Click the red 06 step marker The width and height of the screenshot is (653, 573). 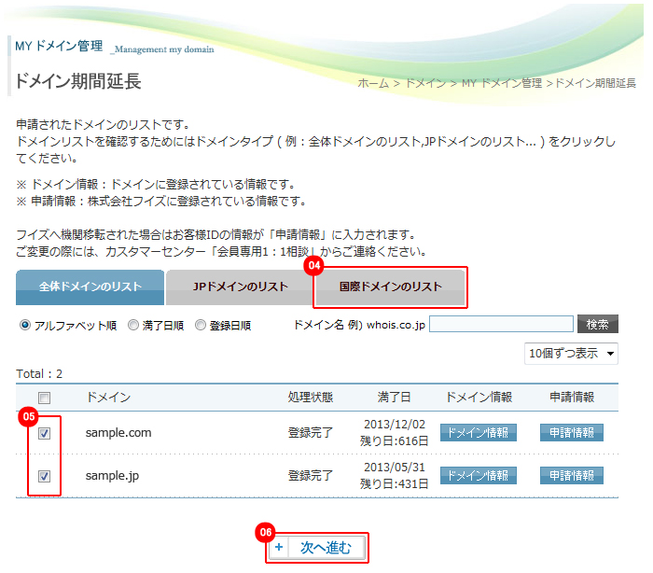(266, 533)
